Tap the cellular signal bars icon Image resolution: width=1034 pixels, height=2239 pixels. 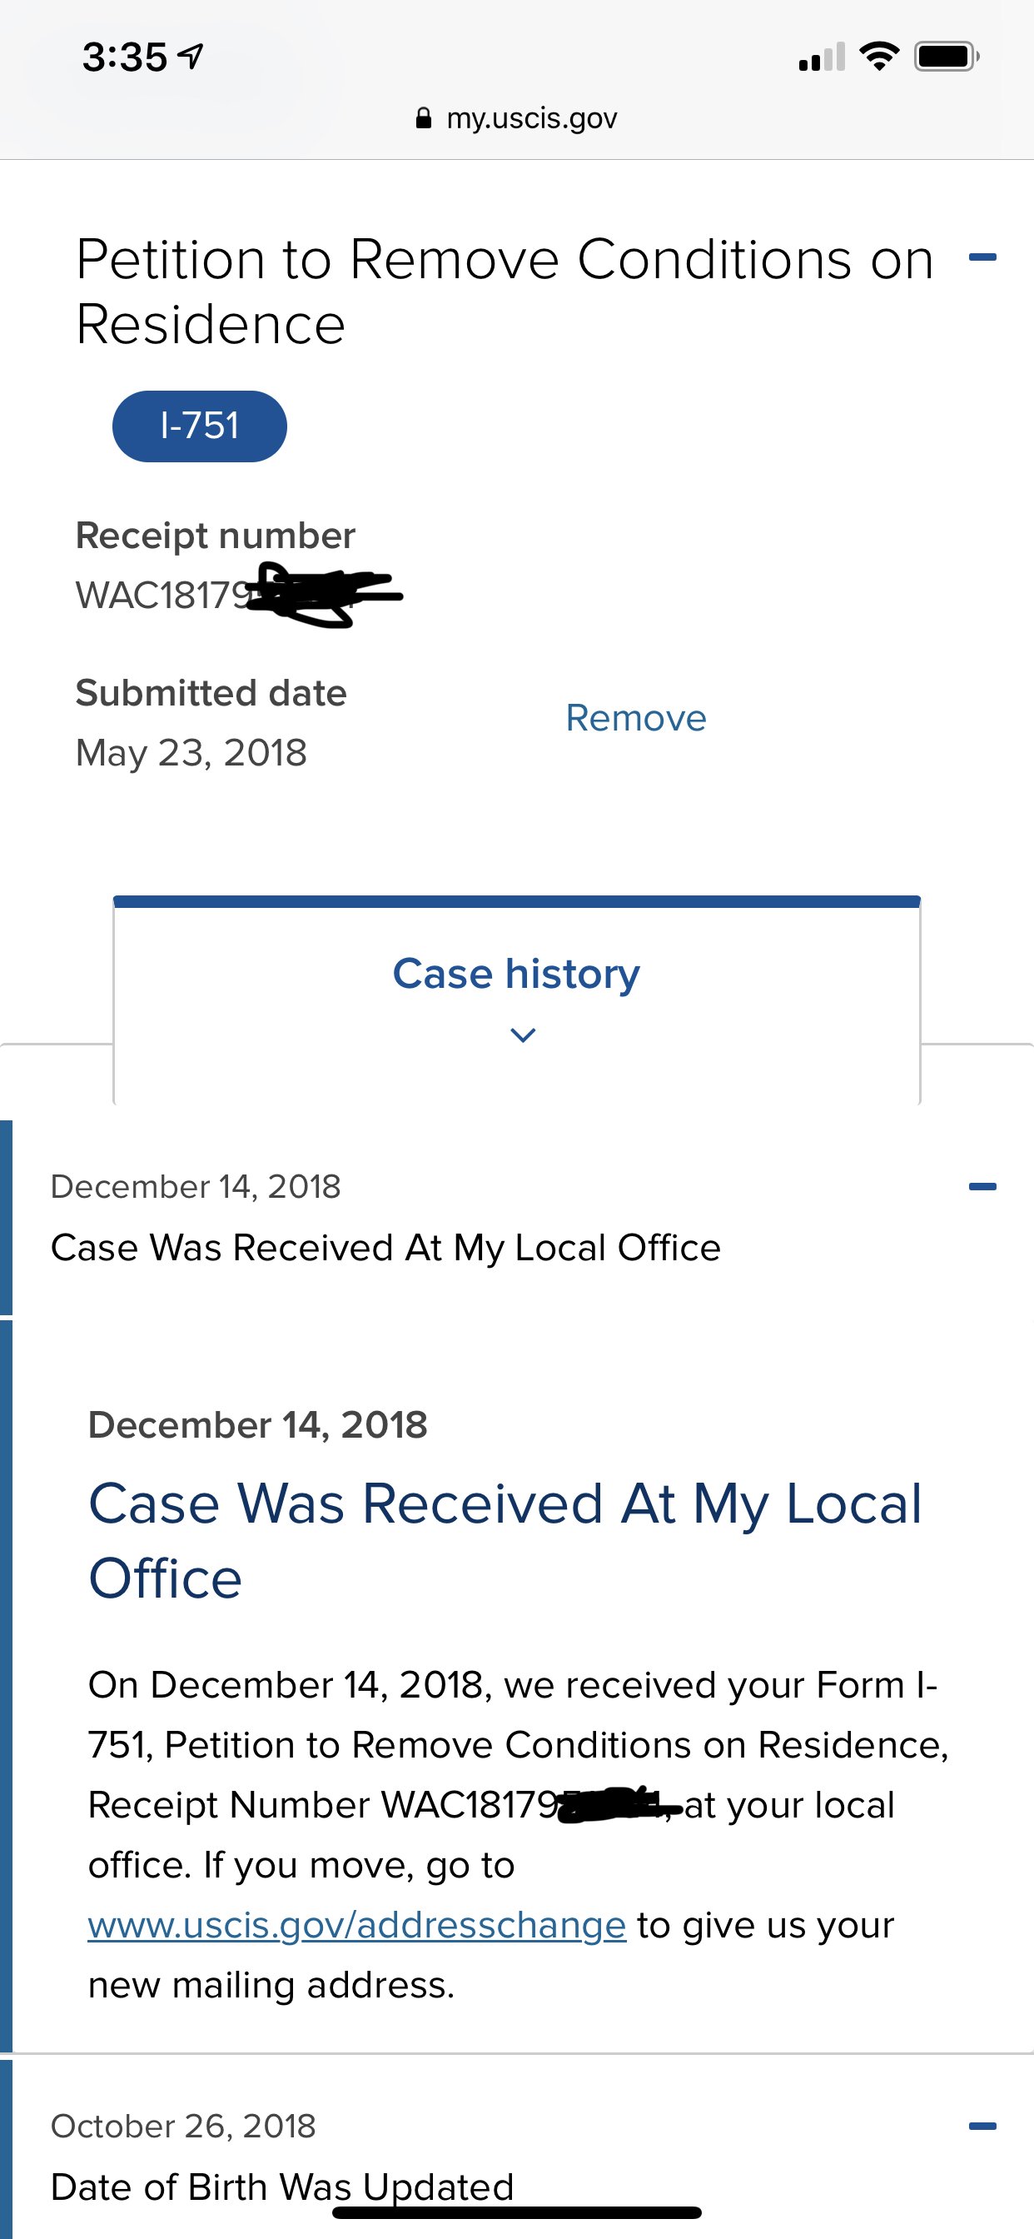point(821,57)
